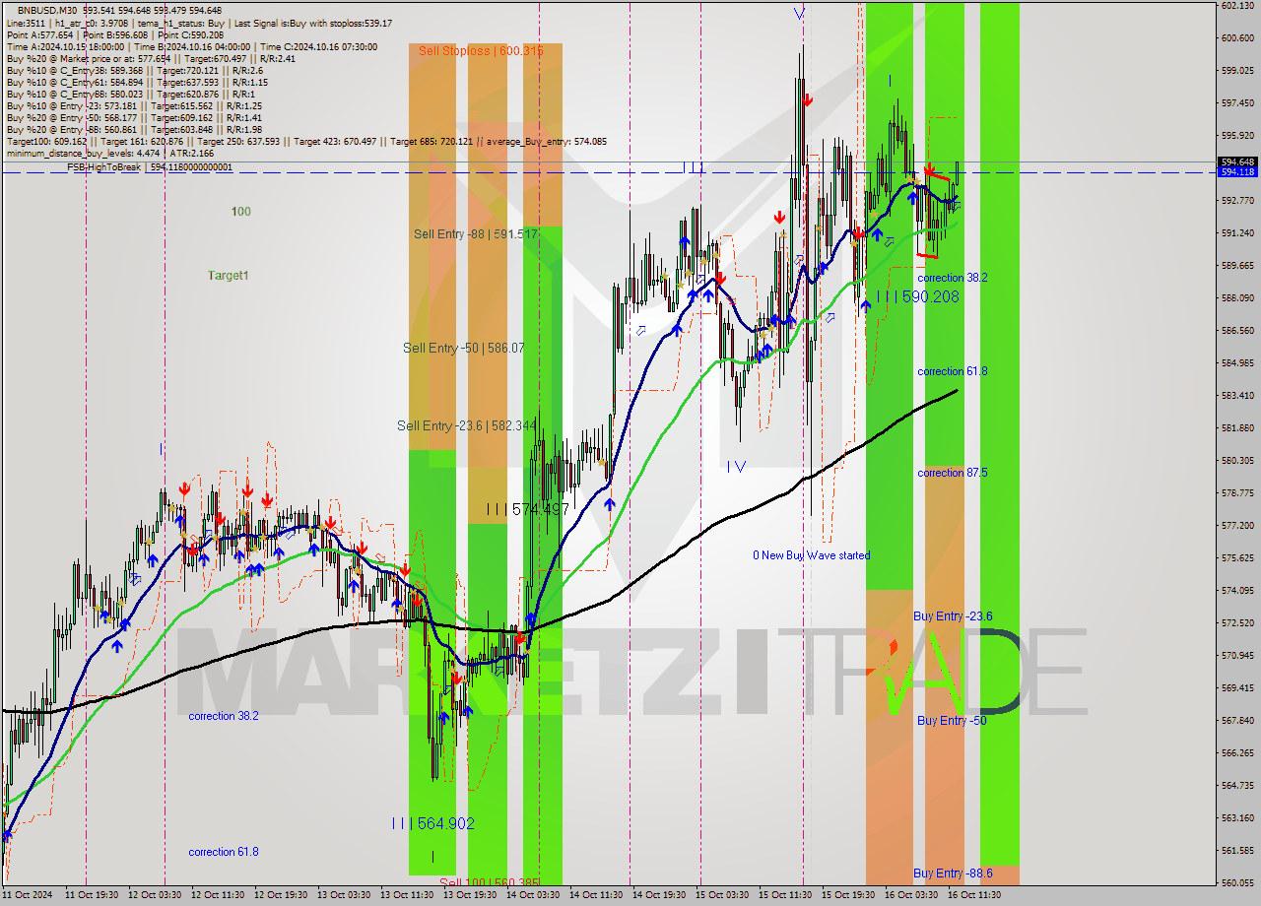Click the 'FSB:HighToBreak | 594.118' line label
Viewport: 1261px width, 906px height.
150,167
